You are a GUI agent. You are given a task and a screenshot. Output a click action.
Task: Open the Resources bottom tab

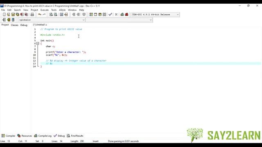pos(25,136)
